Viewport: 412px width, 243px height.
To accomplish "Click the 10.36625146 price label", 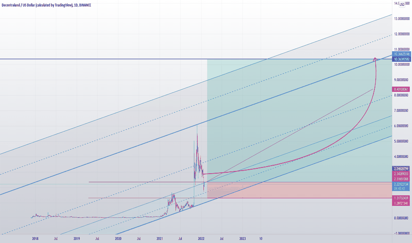I will tap(401, 54).
